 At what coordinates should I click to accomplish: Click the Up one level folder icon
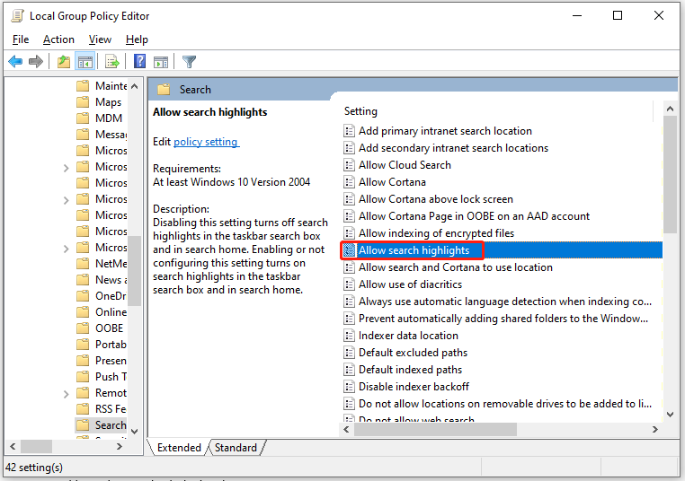pyautogui.click(x=64, y=62)
